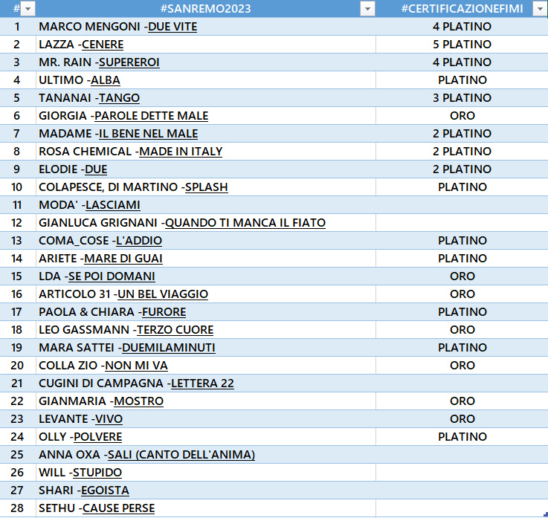Select rank number 21 cell

[18, 383]
